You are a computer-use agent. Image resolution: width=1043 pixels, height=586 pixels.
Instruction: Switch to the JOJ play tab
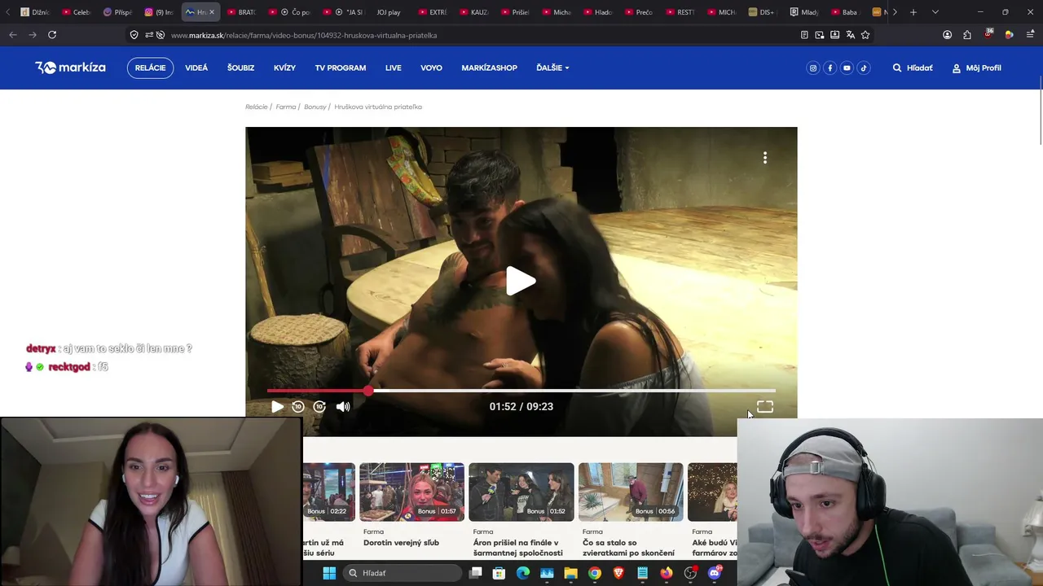pos(389,12)
